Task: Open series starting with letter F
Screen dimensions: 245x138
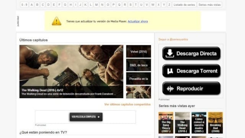Action: [x=59, y=5]
